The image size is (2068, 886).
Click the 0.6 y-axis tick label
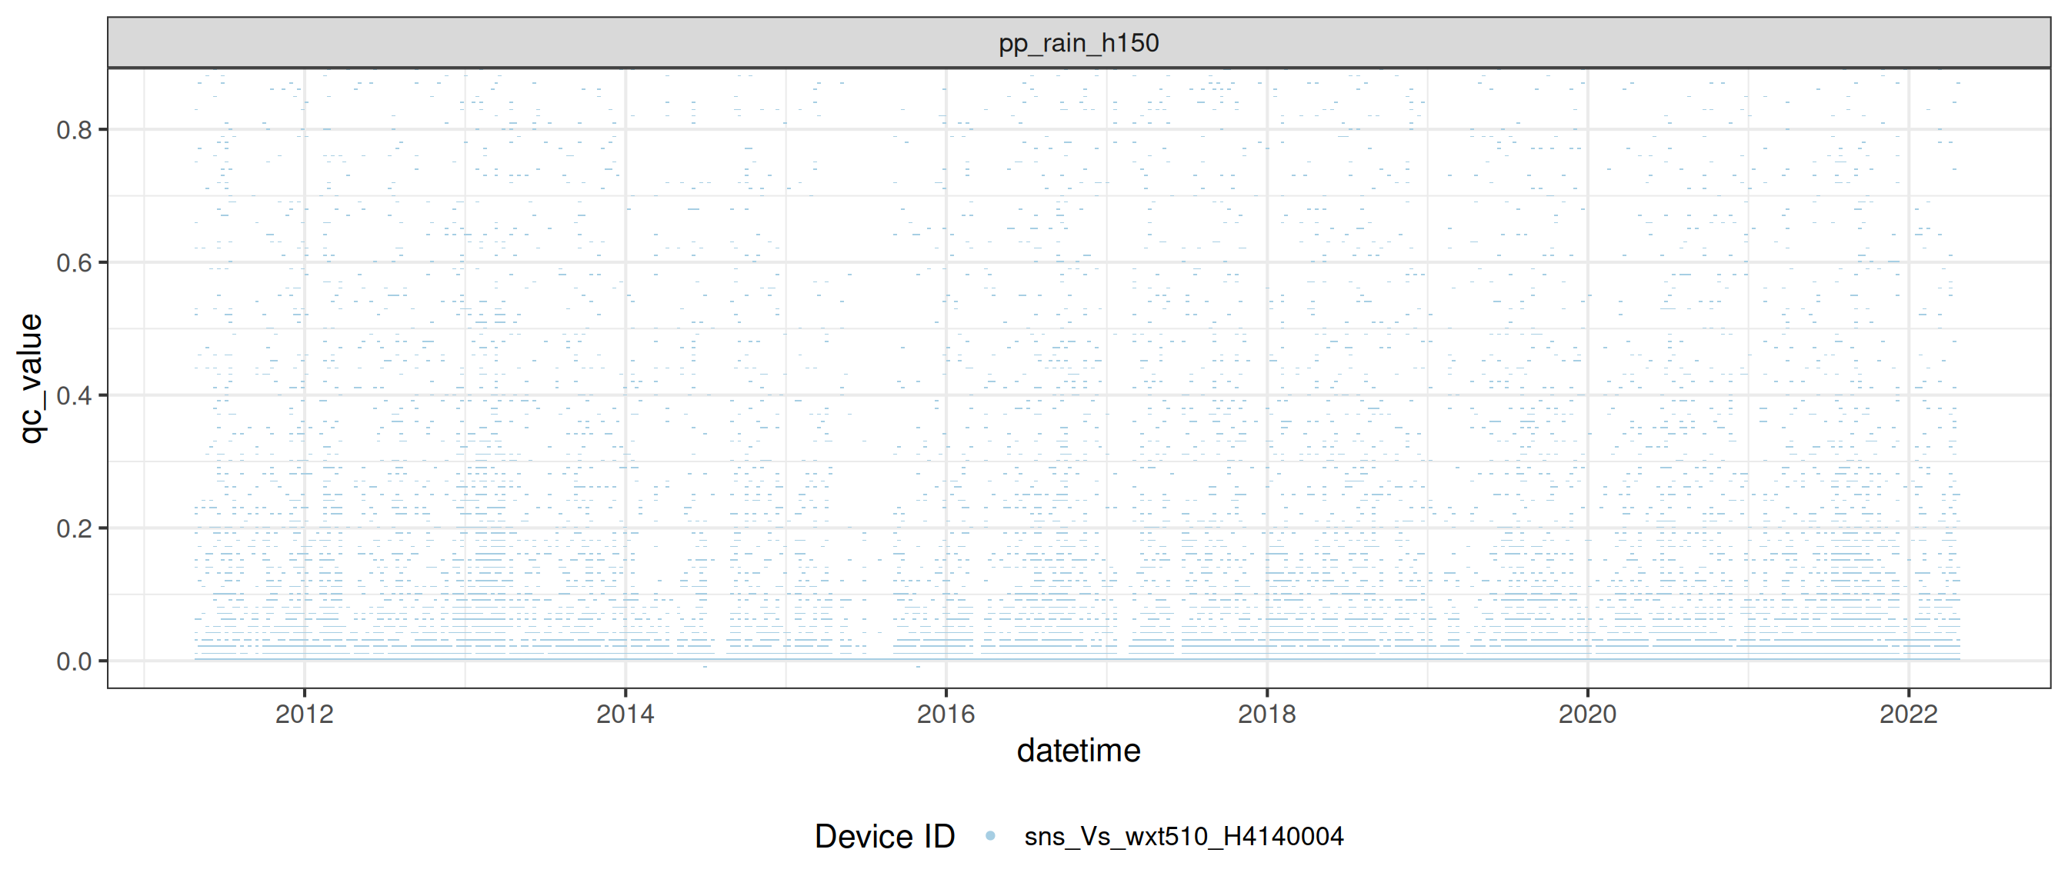pos(74,262)
